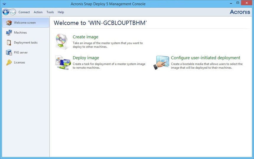Minimize the Management Console window
Image resolution: width=254 pixels, height=159 pixels.
coord(231,3)
